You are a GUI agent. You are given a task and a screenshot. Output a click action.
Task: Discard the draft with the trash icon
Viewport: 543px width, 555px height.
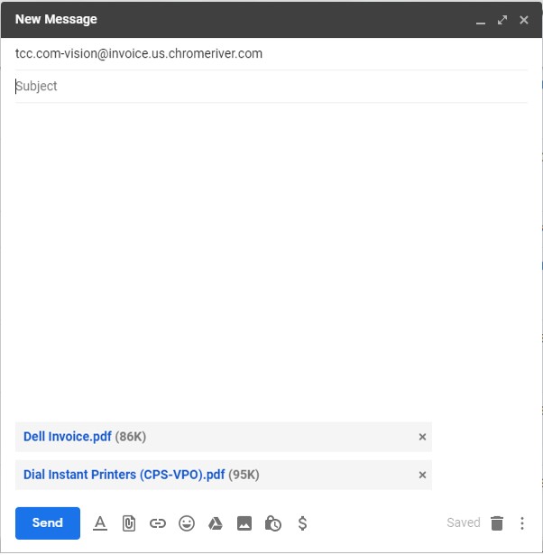point(497,523)
